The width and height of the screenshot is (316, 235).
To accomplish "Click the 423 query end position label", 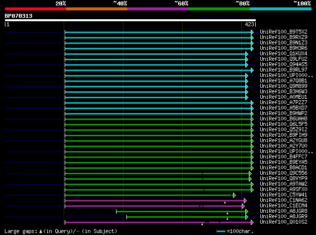I will point(249,24).
